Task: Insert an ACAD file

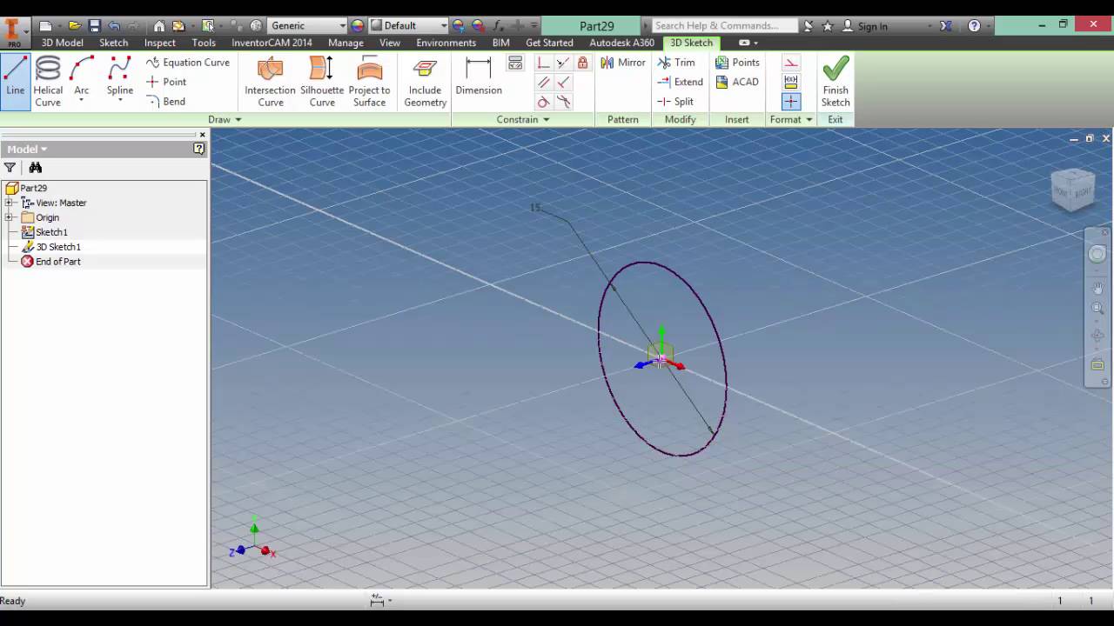Action: point(736,82)
